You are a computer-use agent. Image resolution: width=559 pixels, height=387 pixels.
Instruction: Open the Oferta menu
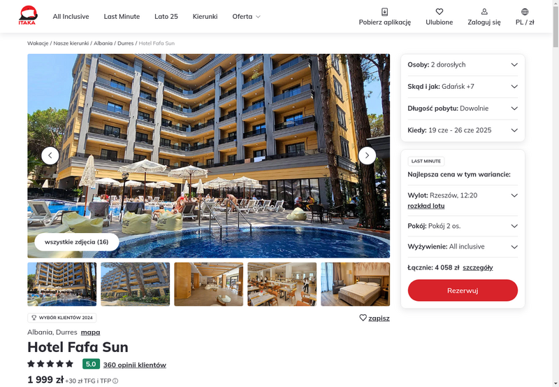[247, 16]
